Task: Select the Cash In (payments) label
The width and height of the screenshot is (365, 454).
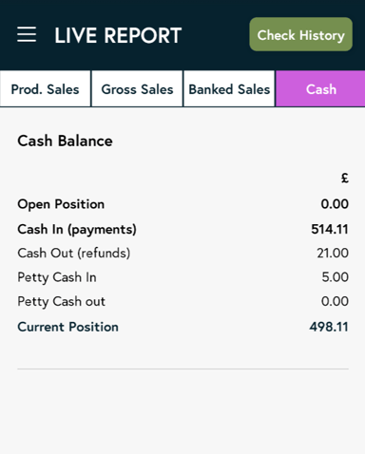Action: pyautogui.click(x=77, y=230)
